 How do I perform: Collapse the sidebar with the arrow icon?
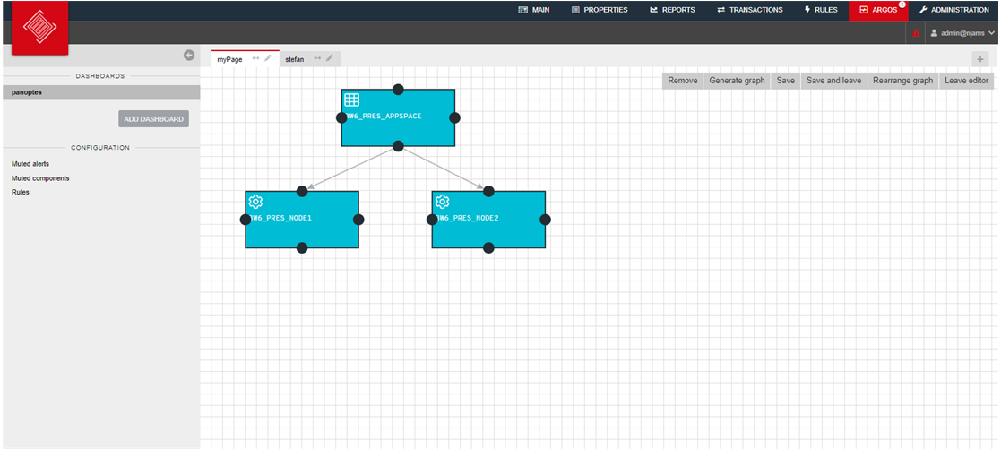(x=189, y=56)
